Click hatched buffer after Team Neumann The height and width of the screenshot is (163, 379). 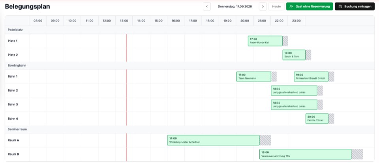pyautogui.click(x=274, y=76)
